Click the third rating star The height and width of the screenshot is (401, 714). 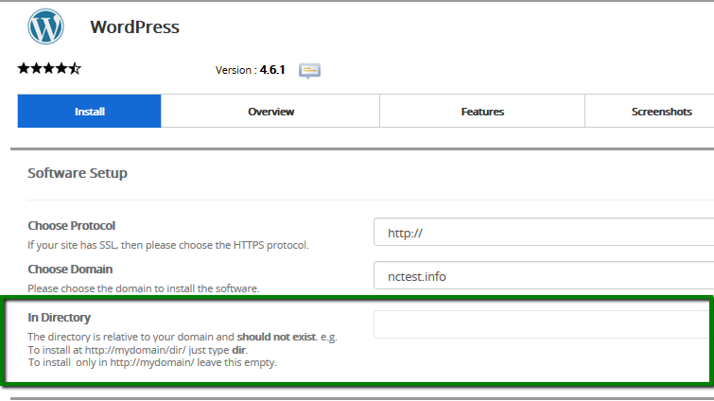(49, 69)
